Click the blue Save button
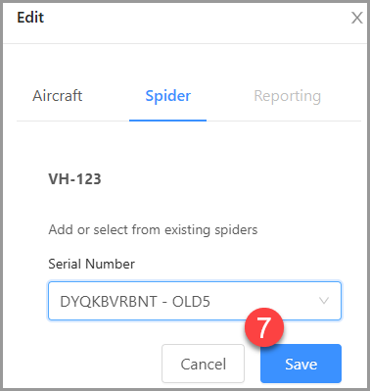Screen dimensions: 370x391 pyautogui.click(x=301, y=364)
